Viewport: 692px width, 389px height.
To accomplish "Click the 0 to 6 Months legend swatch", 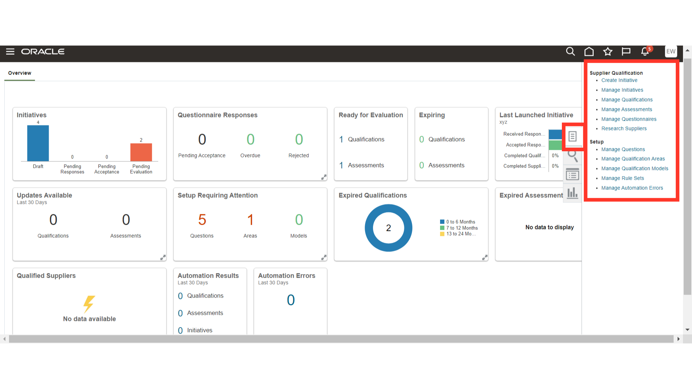I will (x=442, y=222).
